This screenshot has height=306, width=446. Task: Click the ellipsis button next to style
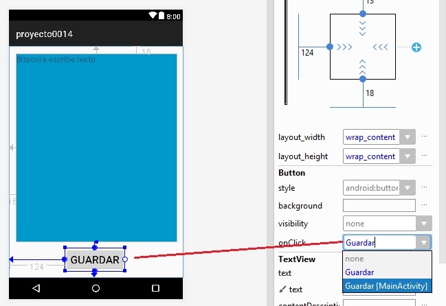coord(425,187)
